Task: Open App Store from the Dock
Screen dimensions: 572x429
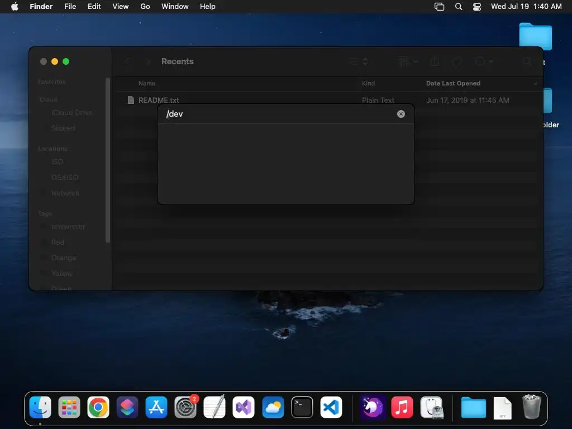Action: (x=156, y=407)
